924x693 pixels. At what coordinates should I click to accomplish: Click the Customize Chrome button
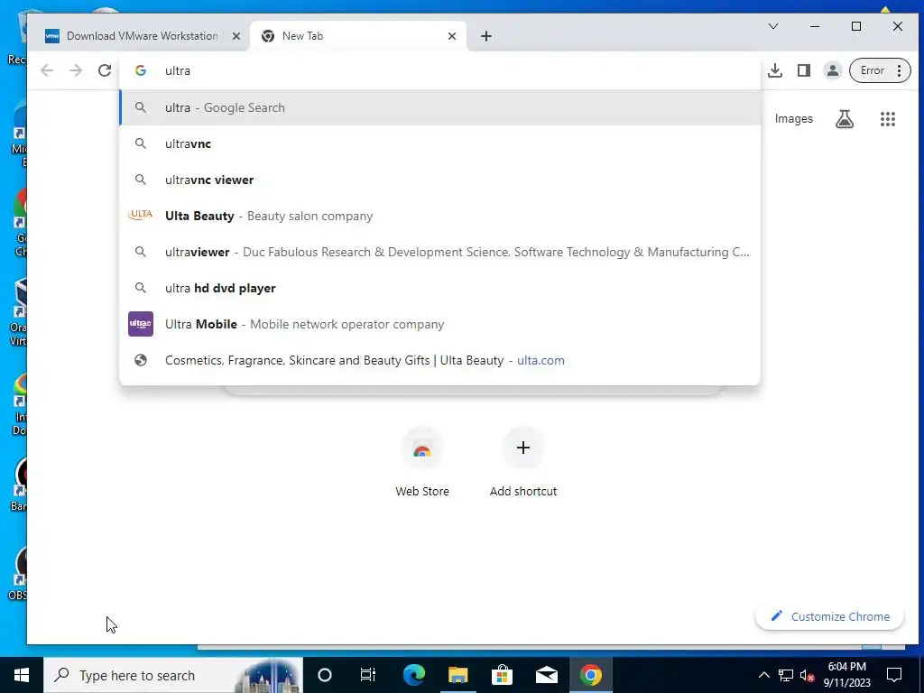830,616
